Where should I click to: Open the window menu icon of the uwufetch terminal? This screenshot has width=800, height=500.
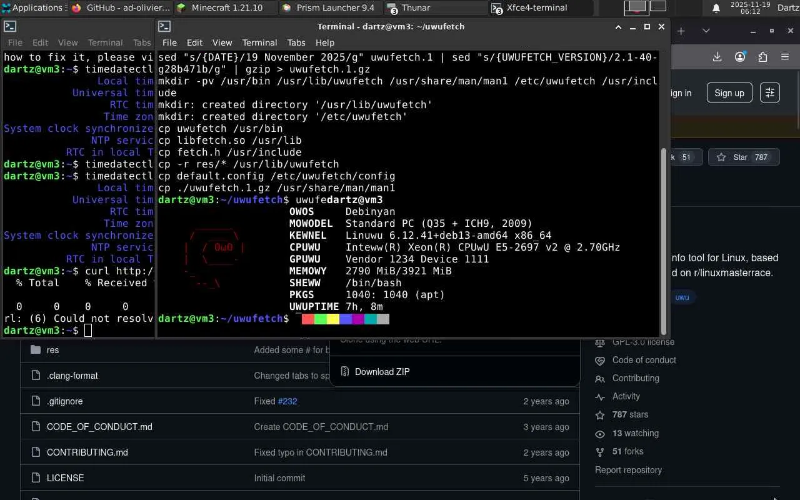click(164, 26)
